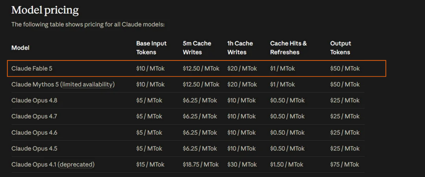
Task: Click Claude Mythos 5 1h cache write '$20 / MTok'
Action: tap(242, 85)
